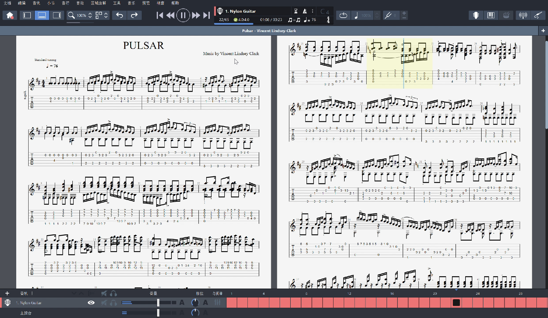Viewport: 548px width, 318px height.
Task: Click the PULSAR score title
Action: pyautogui.click(x=143, y=46)
